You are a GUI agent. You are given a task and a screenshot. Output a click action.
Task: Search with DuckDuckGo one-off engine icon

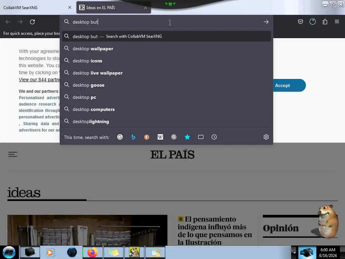coord(147,137)
